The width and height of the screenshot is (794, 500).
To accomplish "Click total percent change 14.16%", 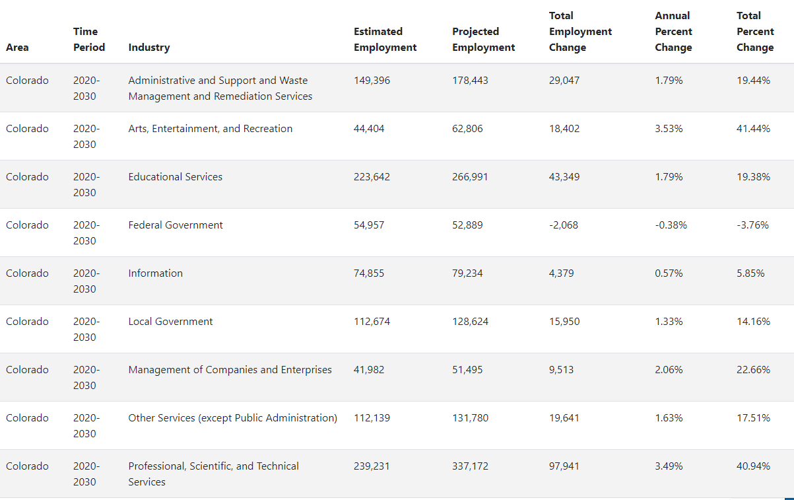I will [x=754, y=322].
